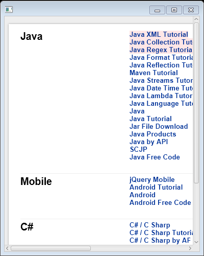Image resolution: width=204 pixels, height=256 pixels.
Task: Open the Android Free Code link
Action: (x=160, y=203)
